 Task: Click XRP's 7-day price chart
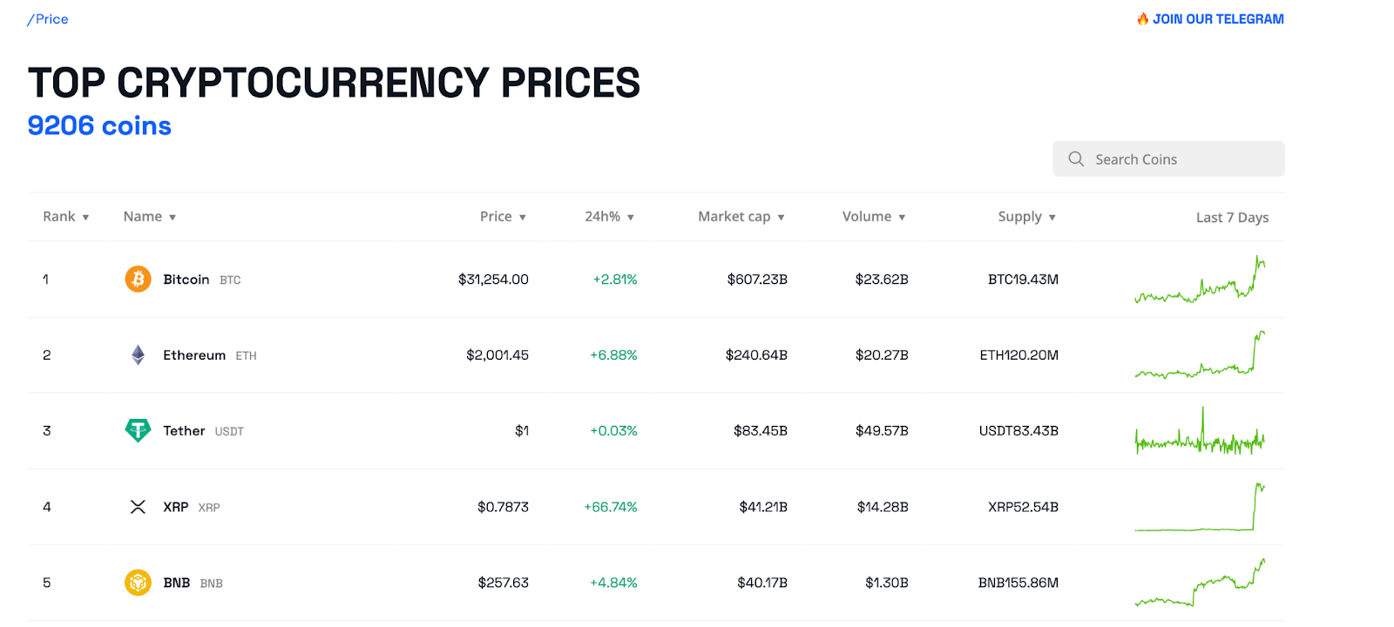click(1201, 508)
